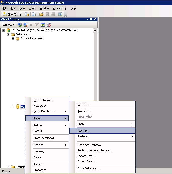Choose New Database... from context menu

[47, 100]
